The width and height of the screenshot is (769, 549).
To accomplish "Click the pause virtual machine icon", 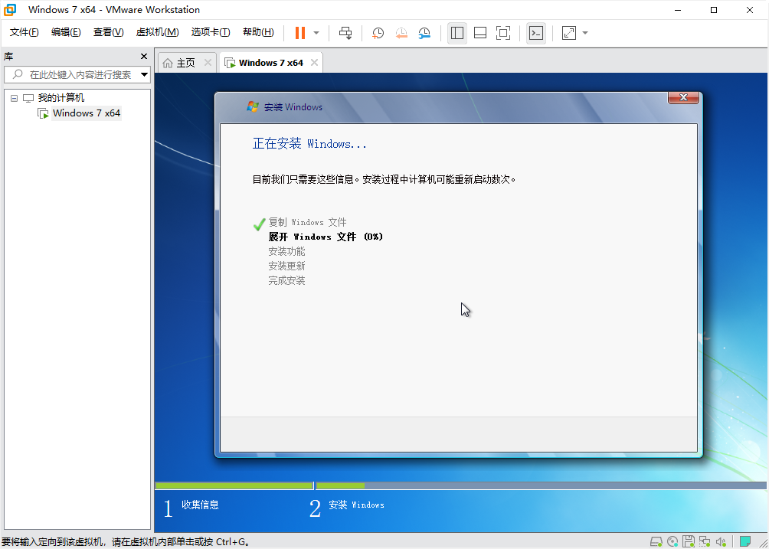I will click(300, 33).
